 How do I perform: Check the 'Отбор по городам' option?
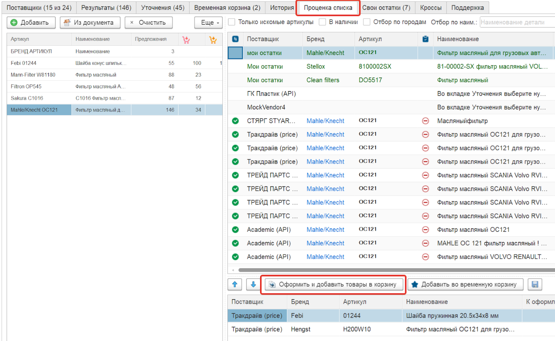[x=367, y=22]
